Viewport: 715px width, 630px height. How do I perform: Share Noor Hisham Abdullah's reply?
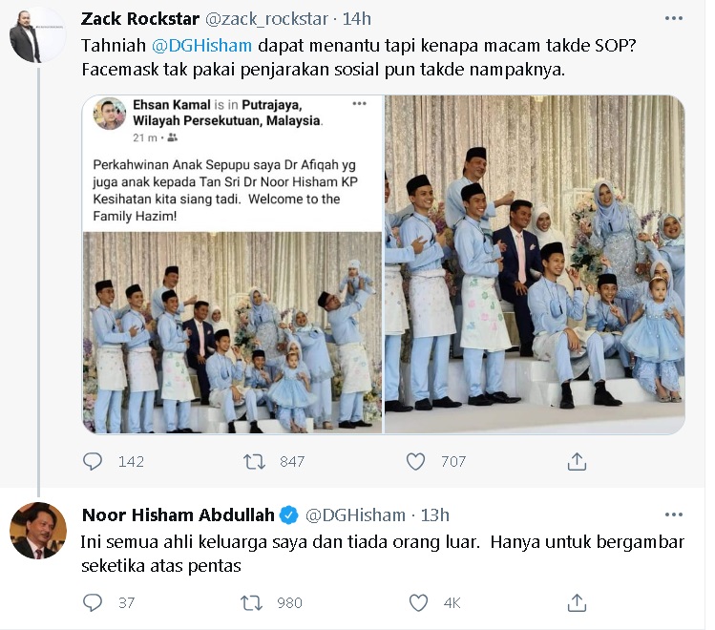pos(577,602)
